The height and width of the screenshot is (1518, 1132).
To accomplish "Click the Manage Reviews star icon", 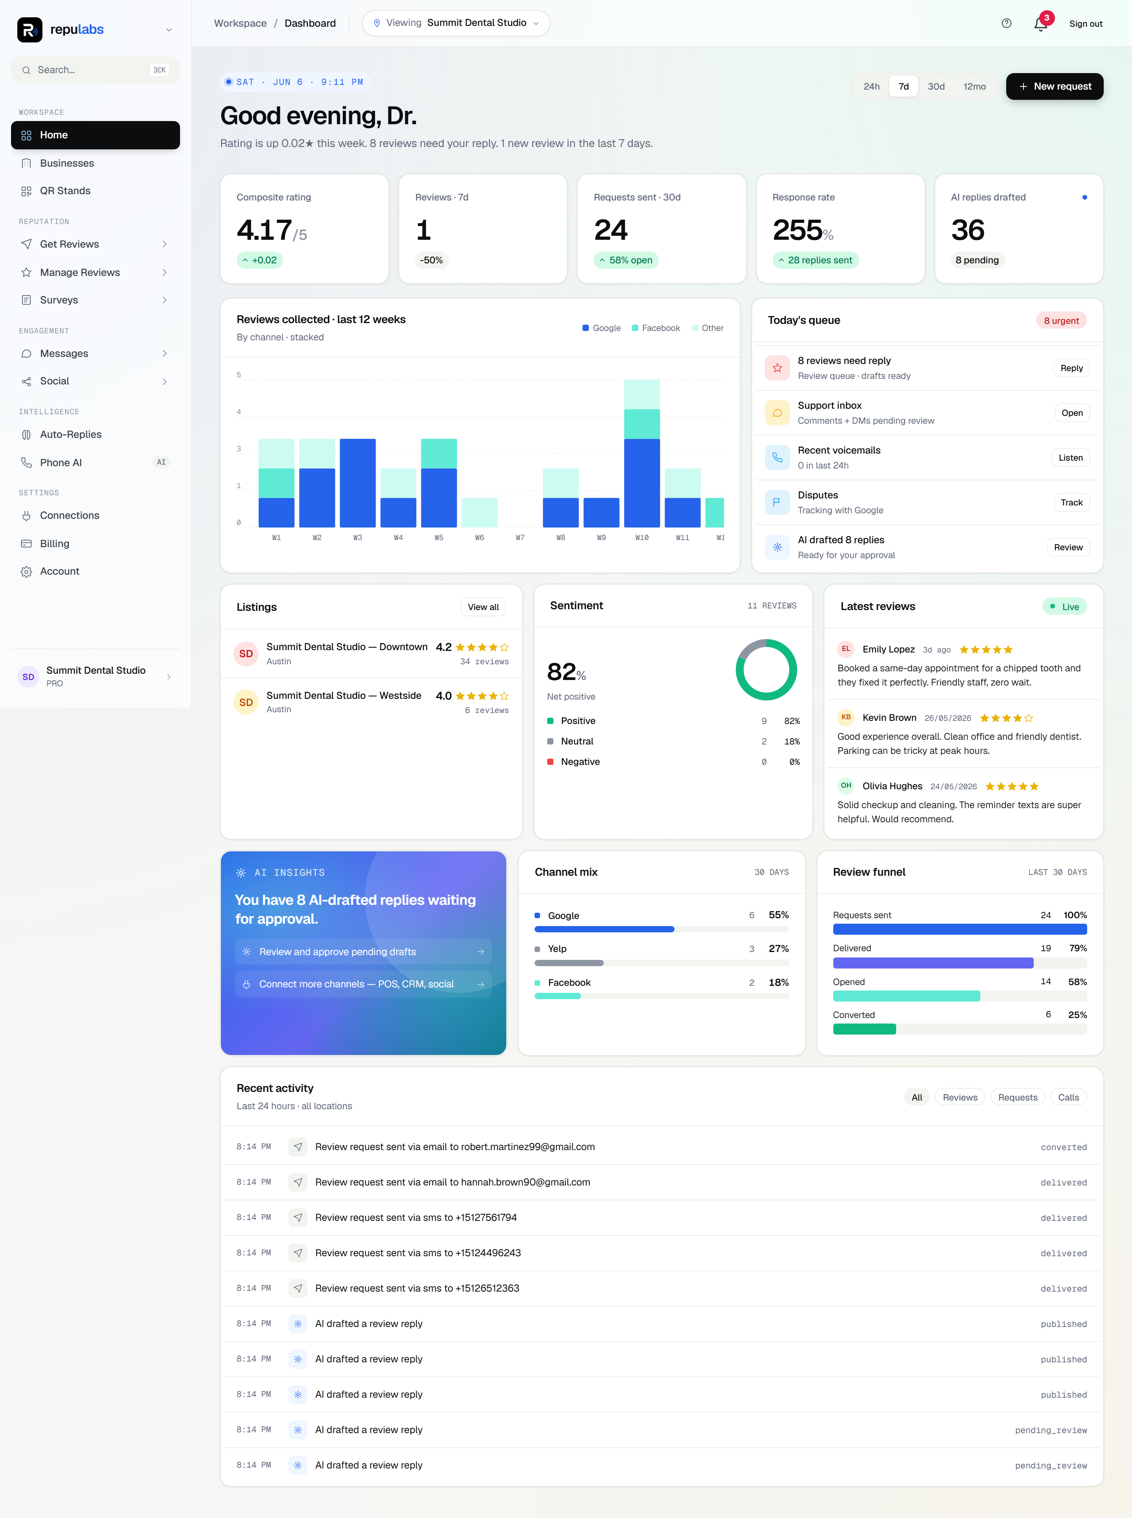I will coord(26,272).
